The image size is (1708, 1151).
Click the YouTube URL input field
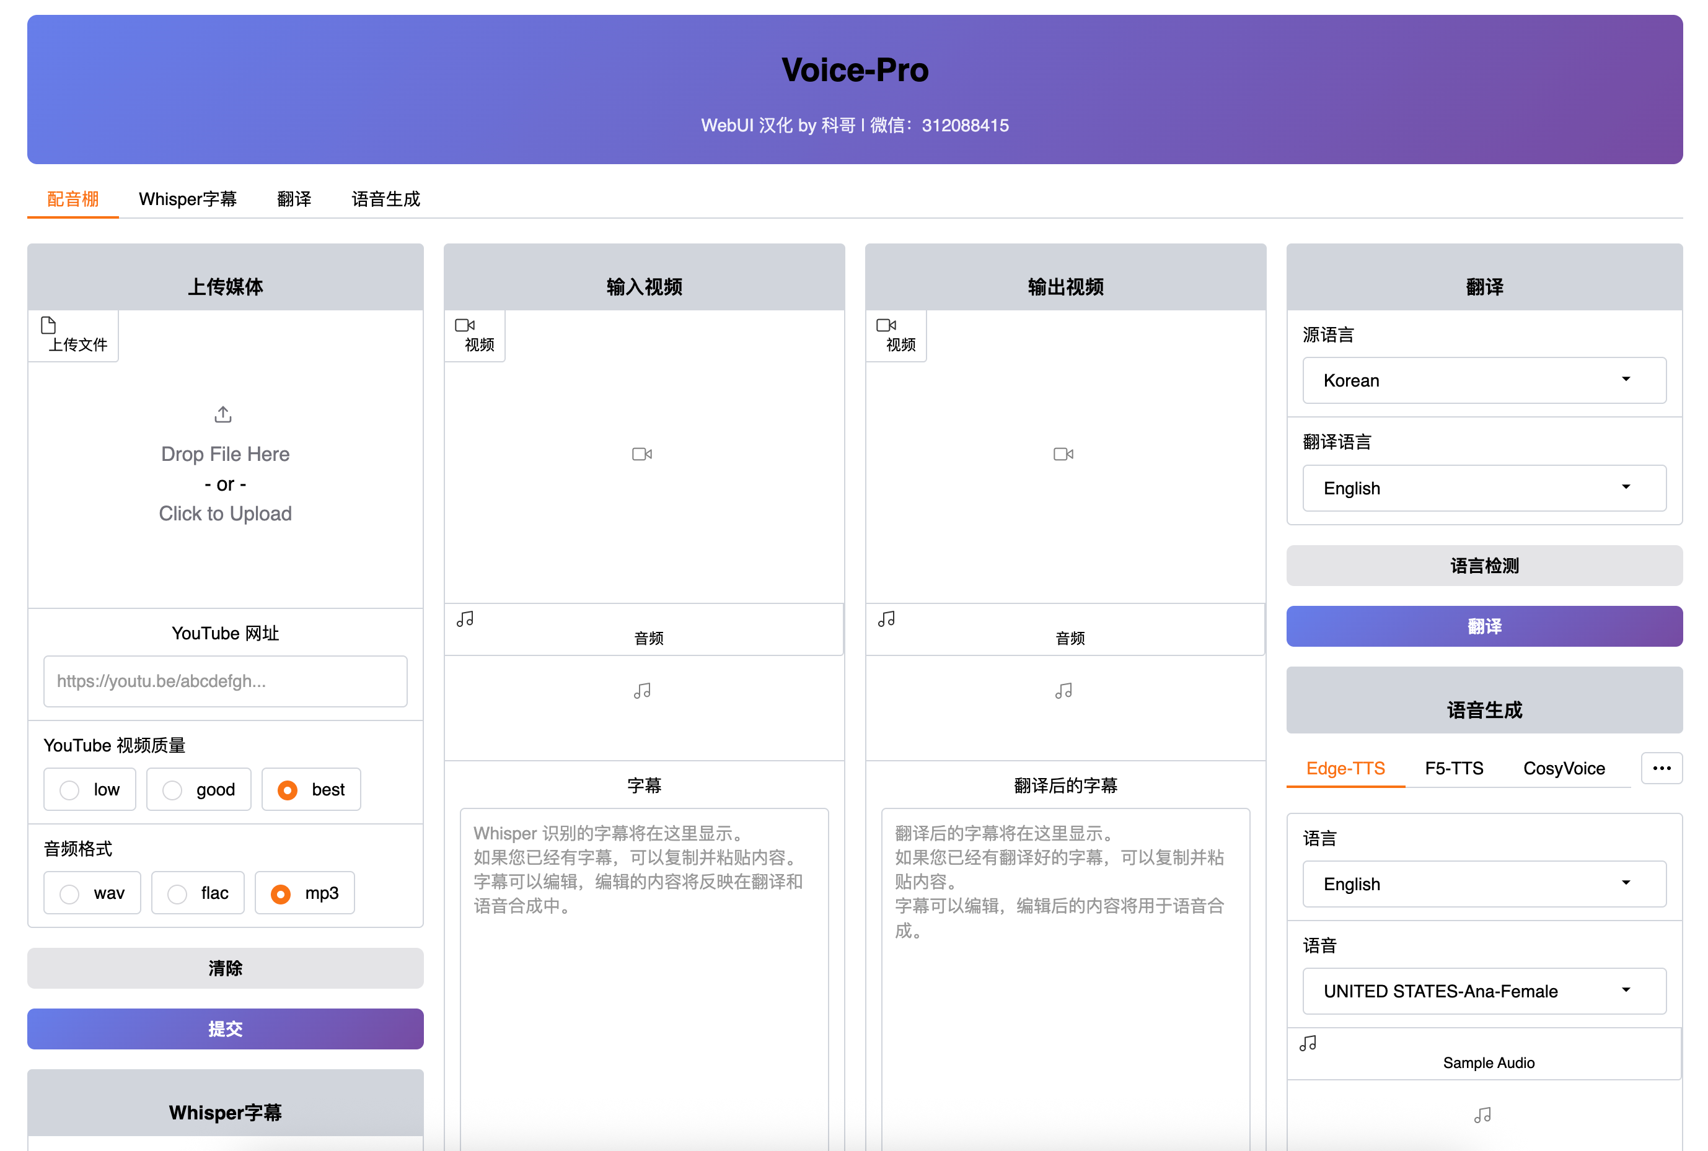click(x=225, y=681)
